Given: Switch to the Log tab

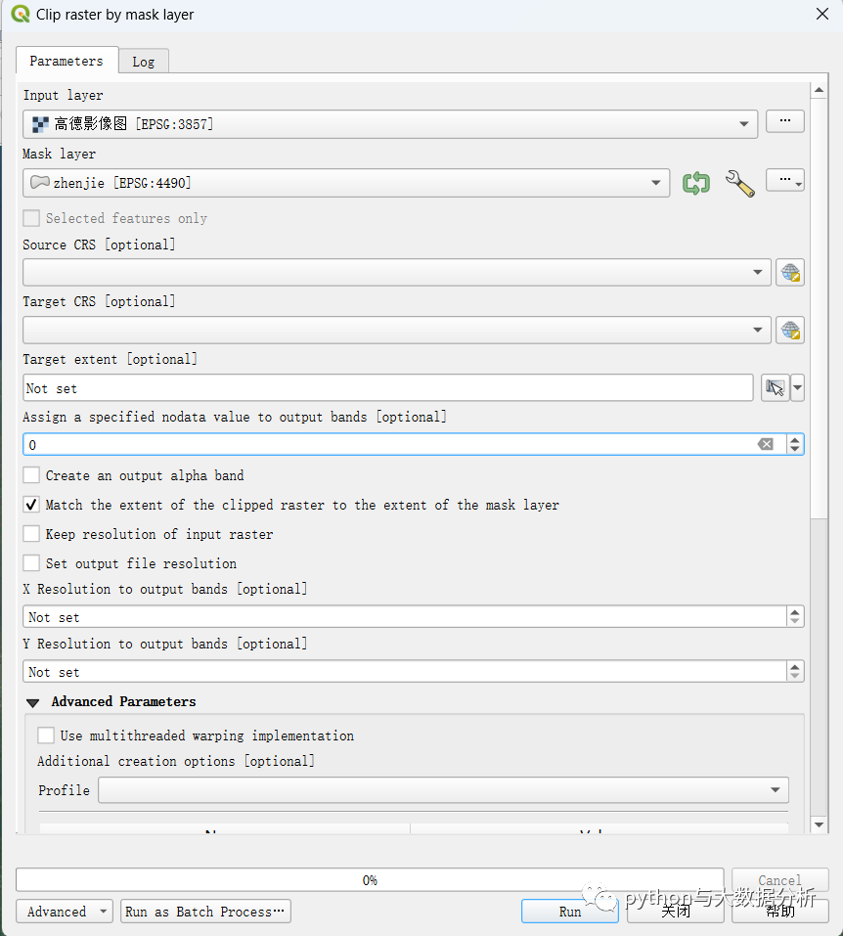Looking at the screenshot, I should click(x=144, y=62).
